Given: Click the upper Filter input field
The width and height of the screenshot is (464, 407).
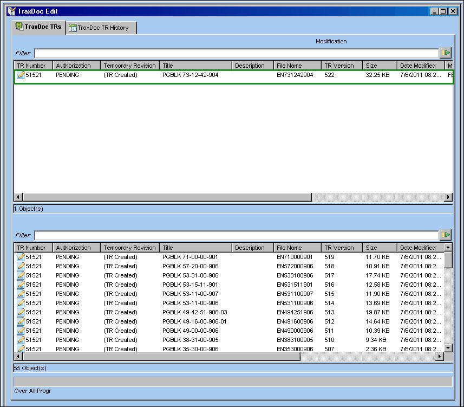Looking at the screenshot, I should click(237, 53).
